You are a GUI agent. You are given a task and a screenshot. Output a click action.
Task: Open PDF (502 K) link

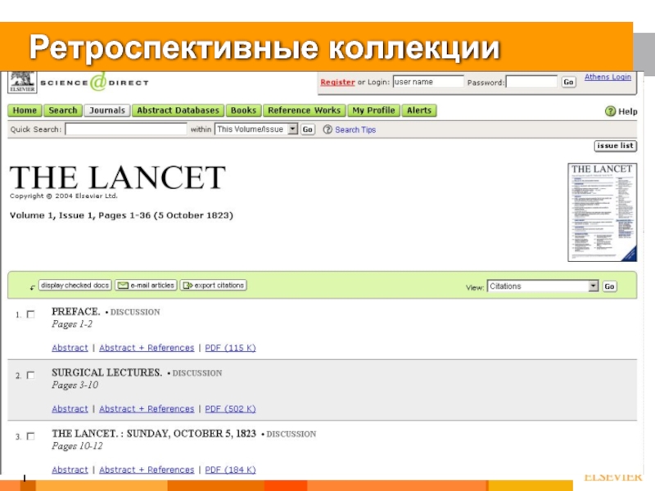tap(230, 408)
